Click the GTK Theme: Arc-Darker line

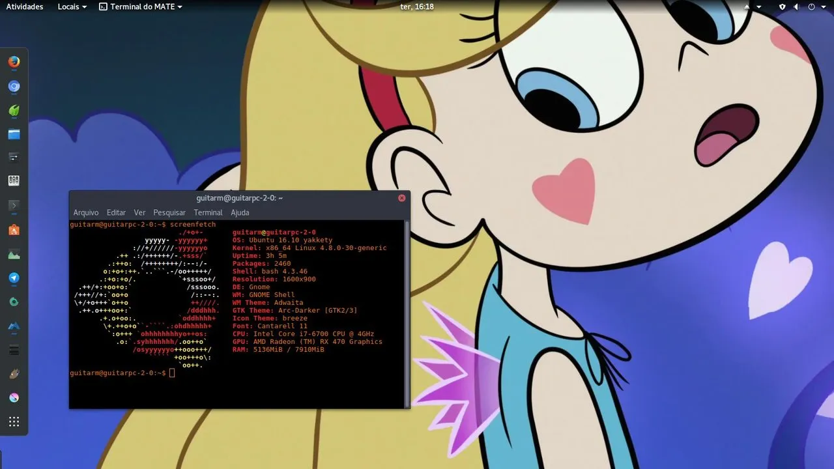click(x=295, y=311)
